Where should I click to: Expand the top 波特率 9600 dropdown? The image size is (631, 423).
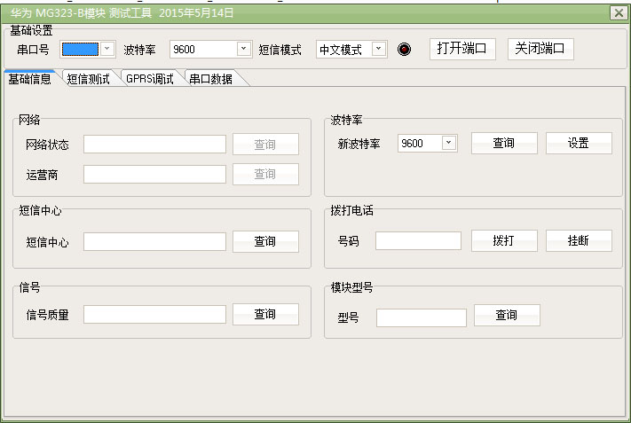[244, 50]
